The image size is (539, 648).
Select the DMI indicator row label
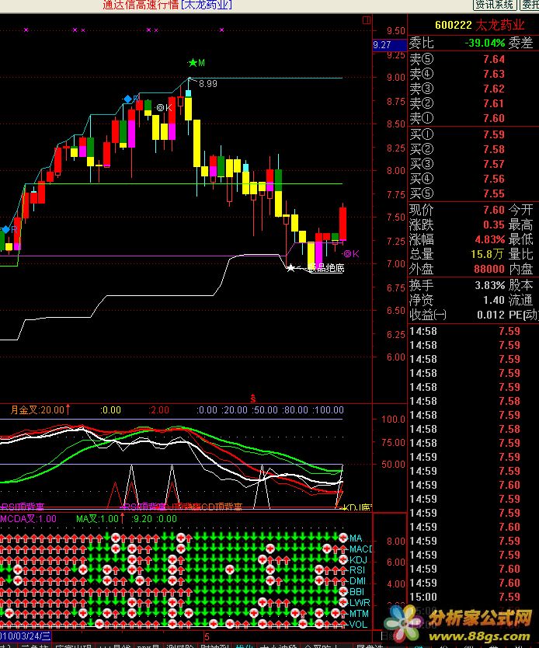point(357,581)
